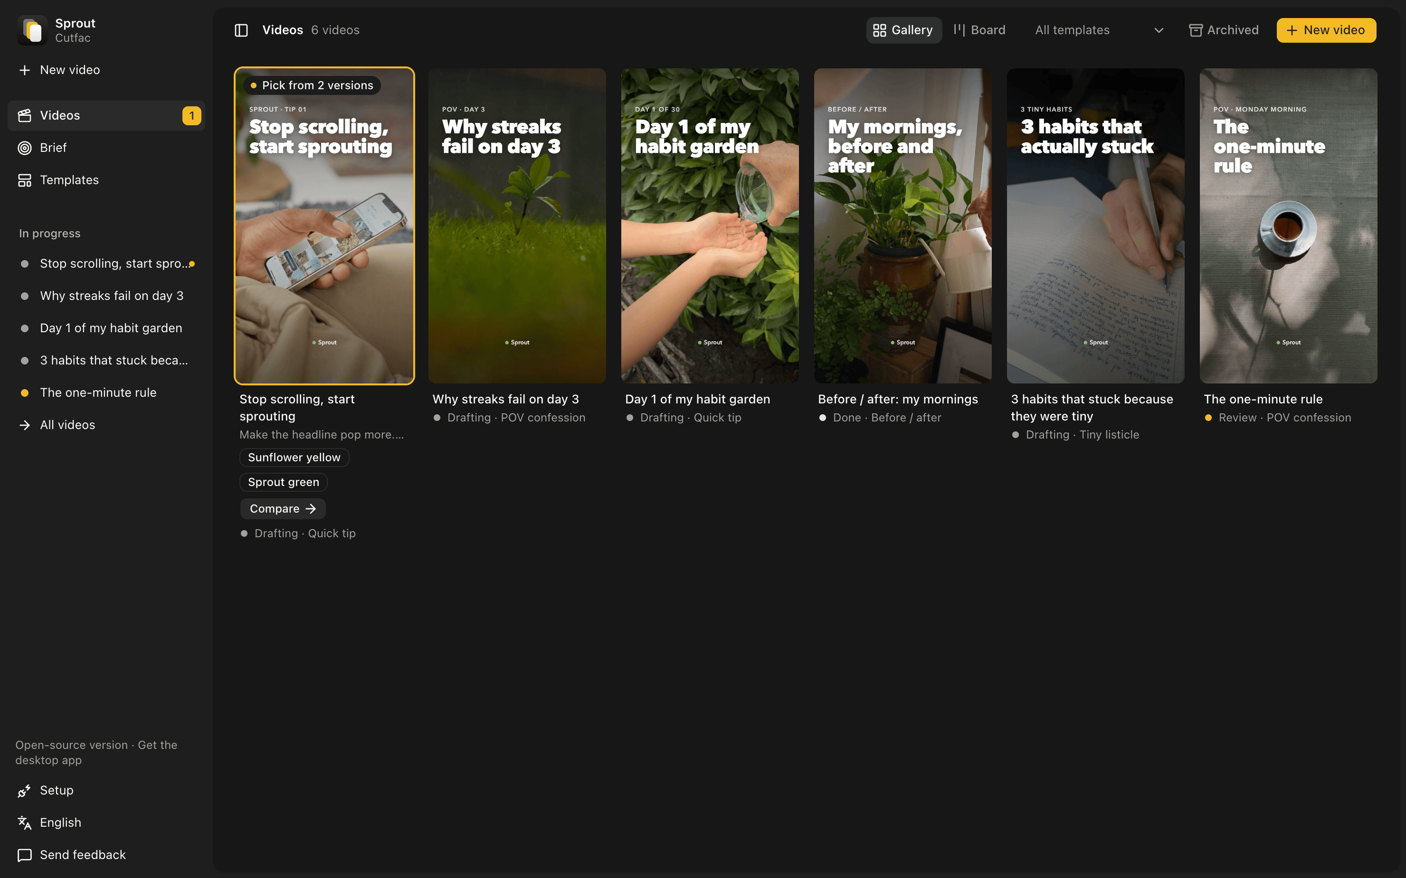Viewport: 1406px width, 878px height.
Task: Click 'Drafting · Quick tip' under Stop scrolling card
Action: (x=305, y=533)
